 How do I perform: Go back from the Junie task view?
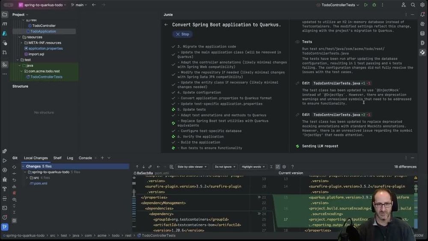[166, 24]
